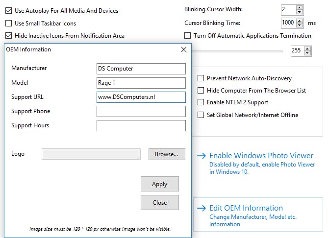Decrease Cursor Blinking Time with down arrow
328x238 pixels.
pos(300,25)
